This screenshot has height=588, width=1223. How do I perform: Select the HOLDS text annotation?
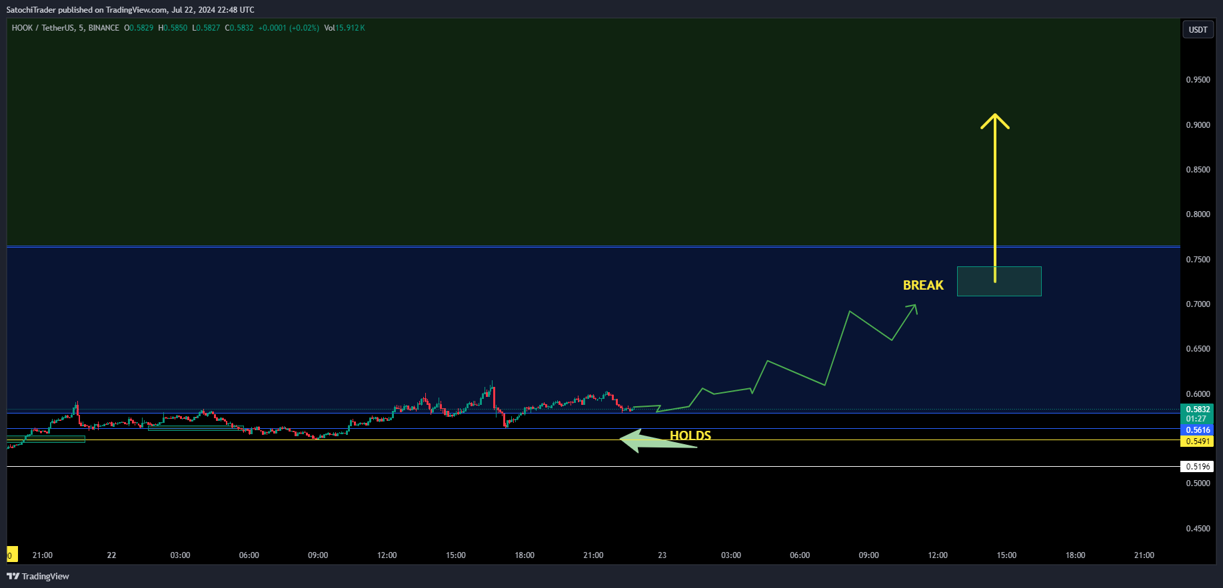pos(690,436)
